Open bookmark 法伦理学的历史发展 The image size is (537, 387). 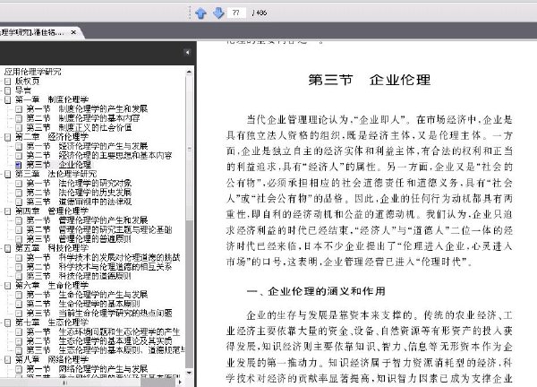tap(79, 193)
